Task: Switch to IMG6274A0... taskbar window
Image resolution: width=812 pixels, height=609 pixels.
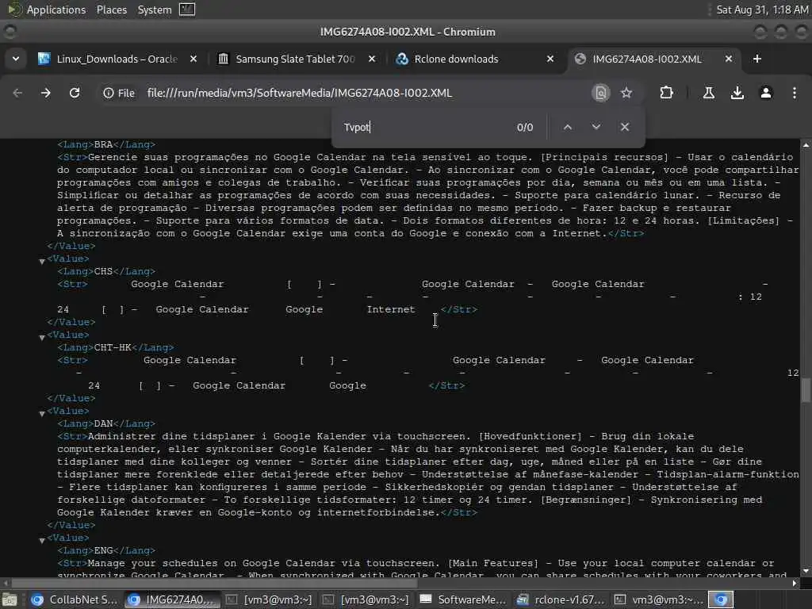Action: 171,599
